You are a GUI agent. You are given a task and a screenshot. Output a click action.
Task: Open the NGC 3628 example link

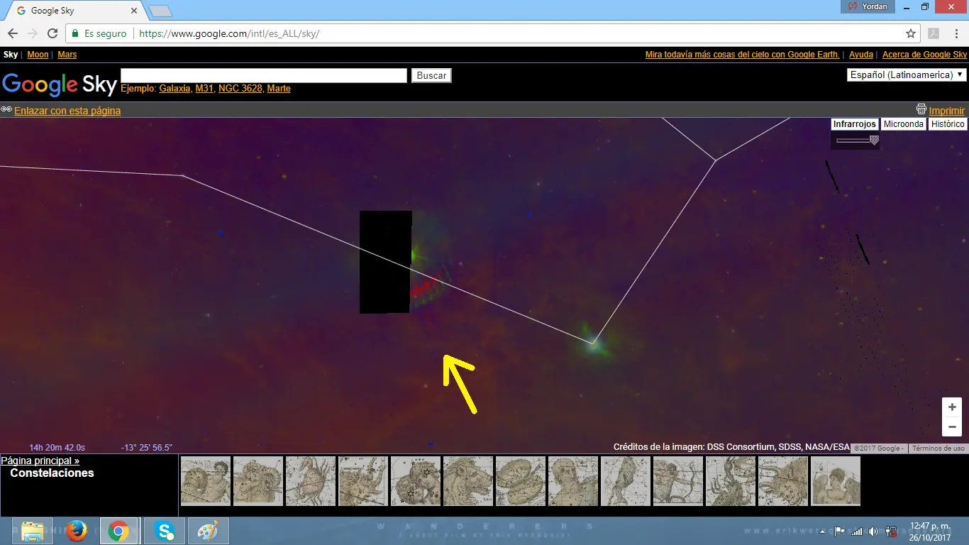click(240, 89)
